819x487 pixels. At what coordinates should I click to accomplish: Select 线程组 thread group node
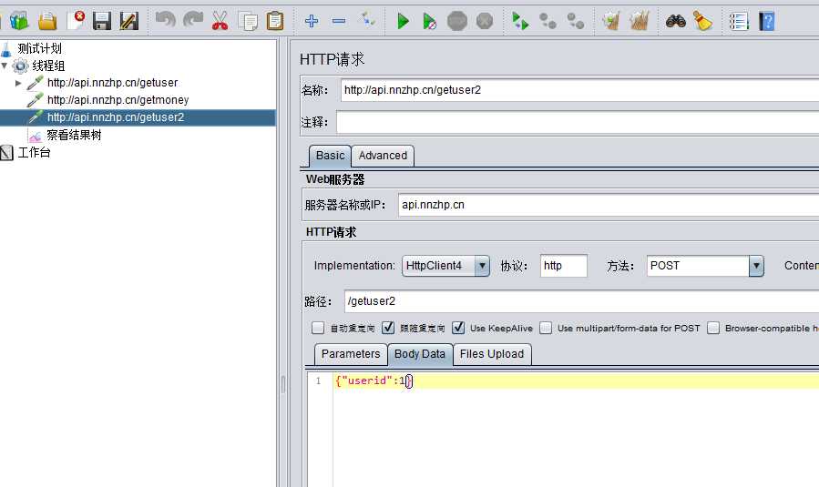48,66
